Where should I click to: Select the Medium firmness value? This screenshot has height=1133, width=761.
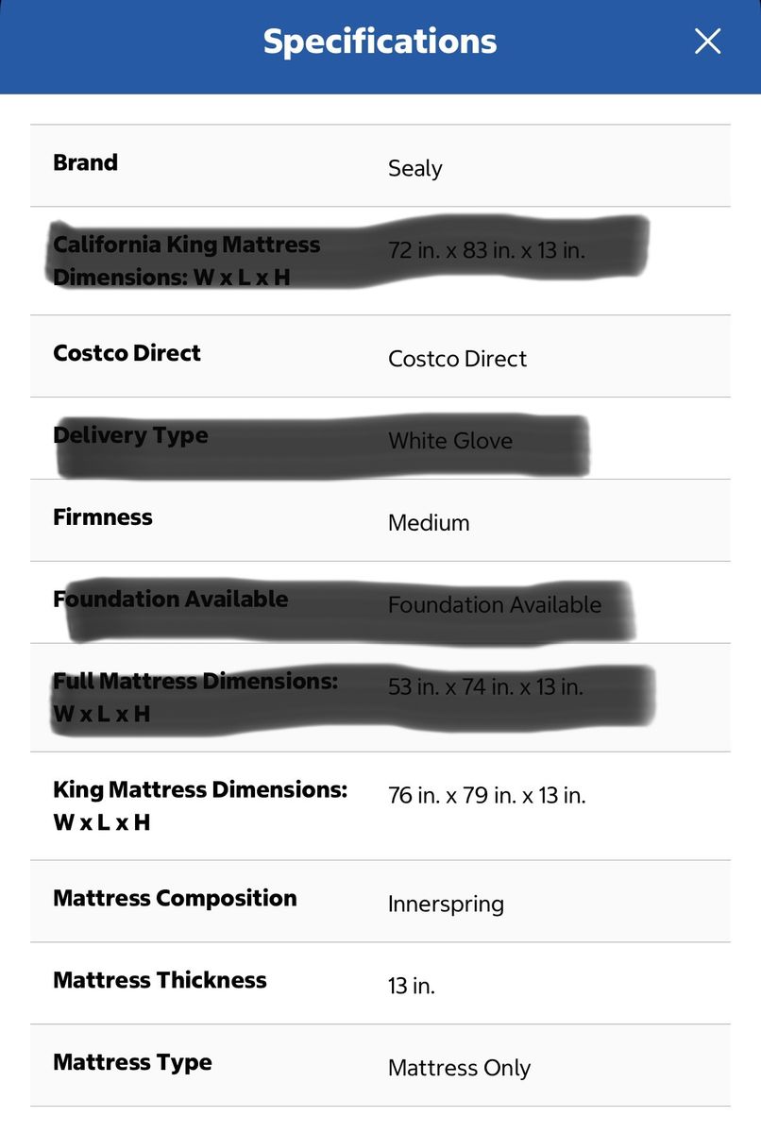[429, 523]
